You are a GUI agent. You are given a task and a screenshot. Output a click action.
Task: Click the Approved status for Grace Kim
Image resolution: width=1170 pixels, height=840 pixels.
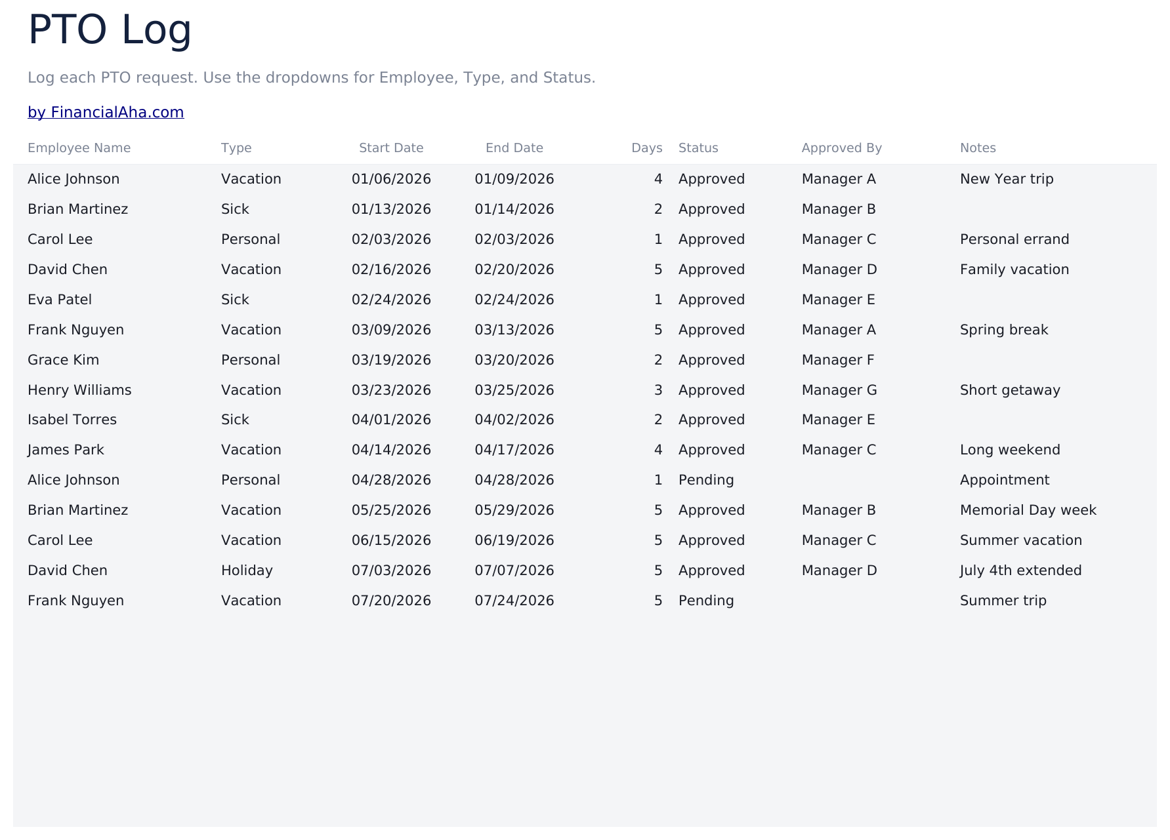point(711,360)
